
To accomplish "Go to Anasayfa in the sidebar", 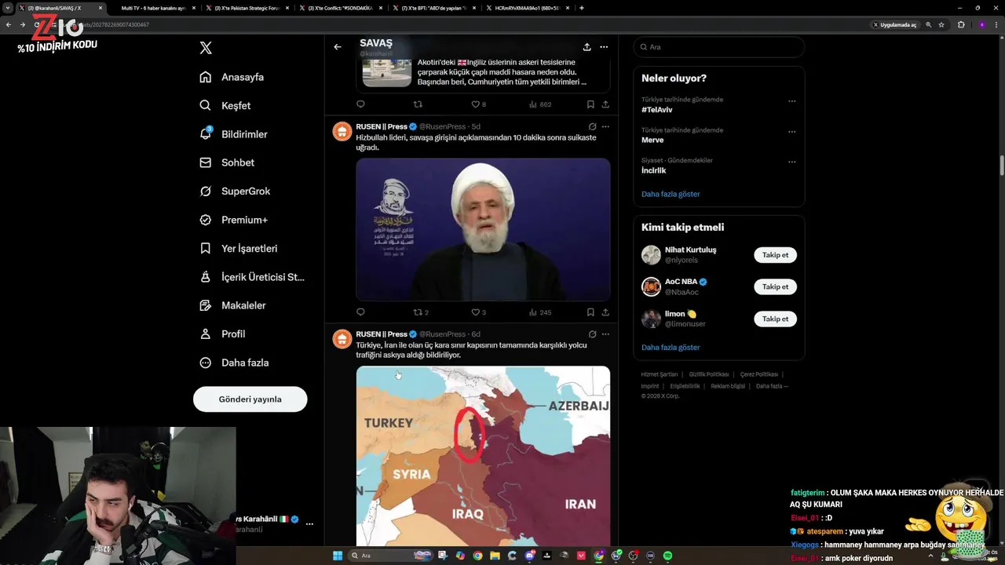I will click(232, 77).
